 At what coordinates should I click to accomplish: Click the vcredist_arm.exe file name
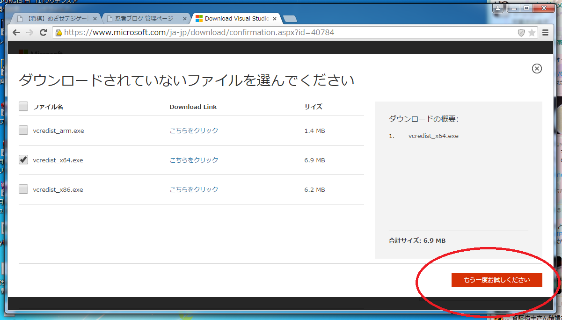coord(58,131)
